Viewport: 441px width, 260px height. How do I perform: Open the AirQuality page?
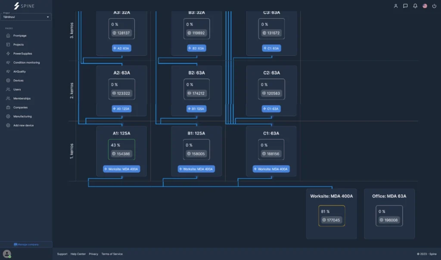(19, 72)
